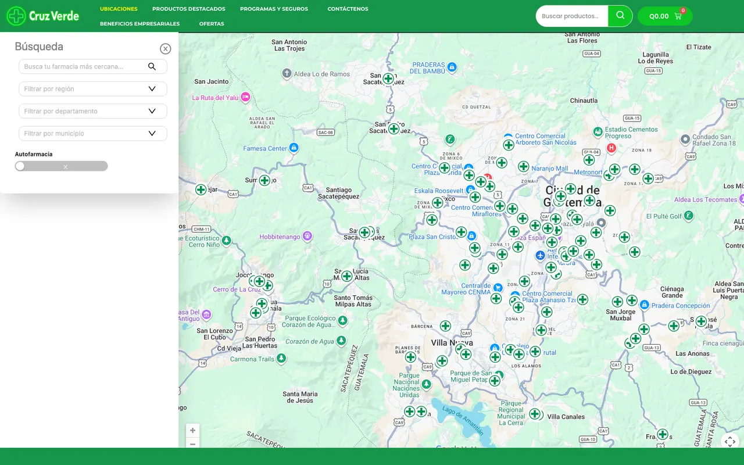The height and width of the screenshot is (465, 744).
Task: Focus the Buscar productos search field
Action: tap(572, 16)
